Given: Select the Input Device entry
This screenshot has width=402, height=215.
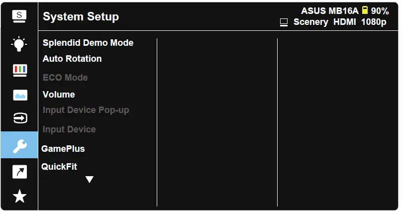Looking at the screenshot, I should tap(69, 129).
